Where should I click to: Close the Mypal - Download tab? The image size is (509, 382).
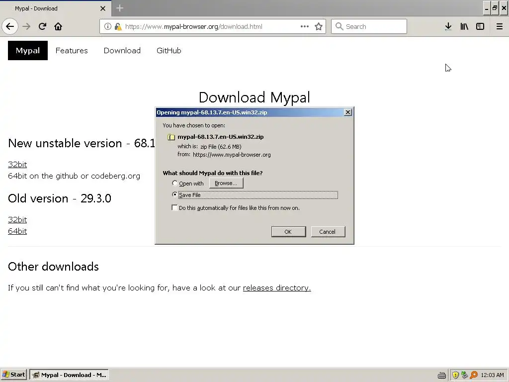coord(102,8)
